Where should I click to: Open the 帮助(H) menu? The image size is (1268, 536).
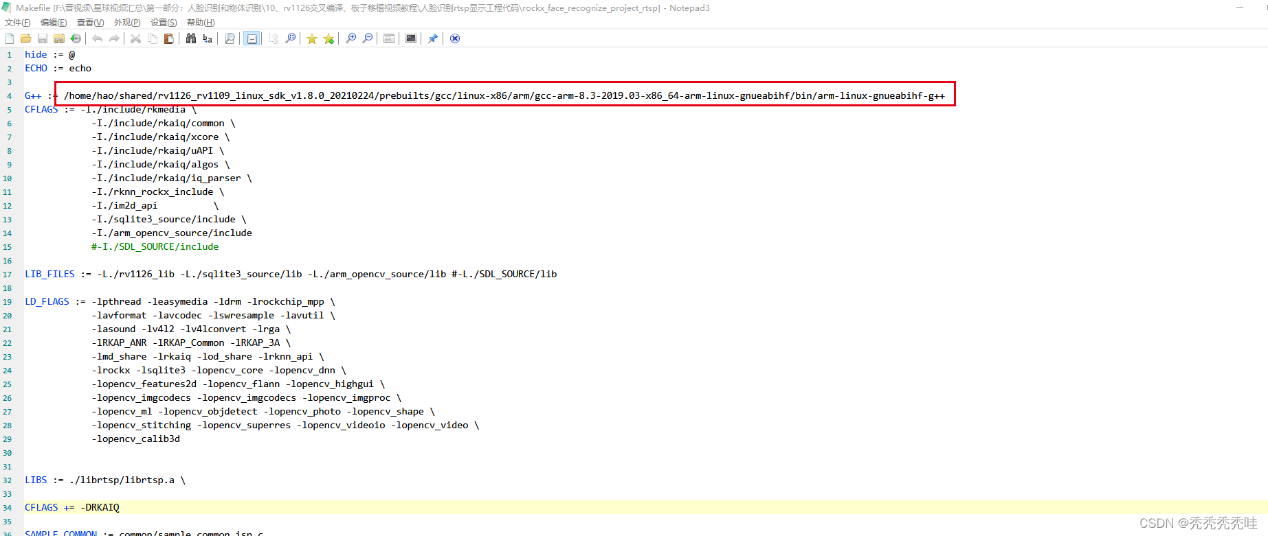coord(201,23)
